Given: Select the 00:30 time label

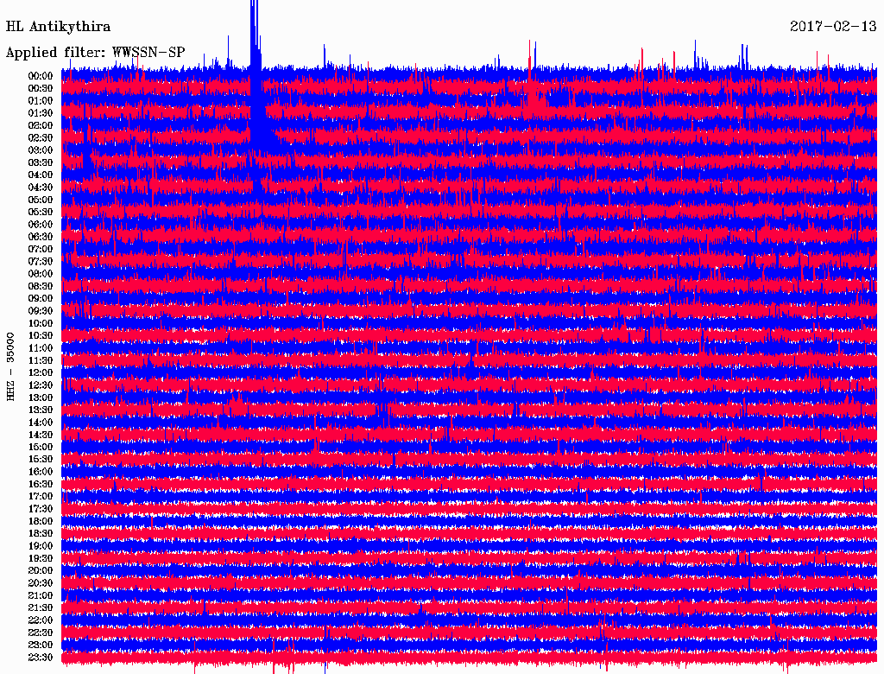Looking at the screenshot, I should (41, 88).
